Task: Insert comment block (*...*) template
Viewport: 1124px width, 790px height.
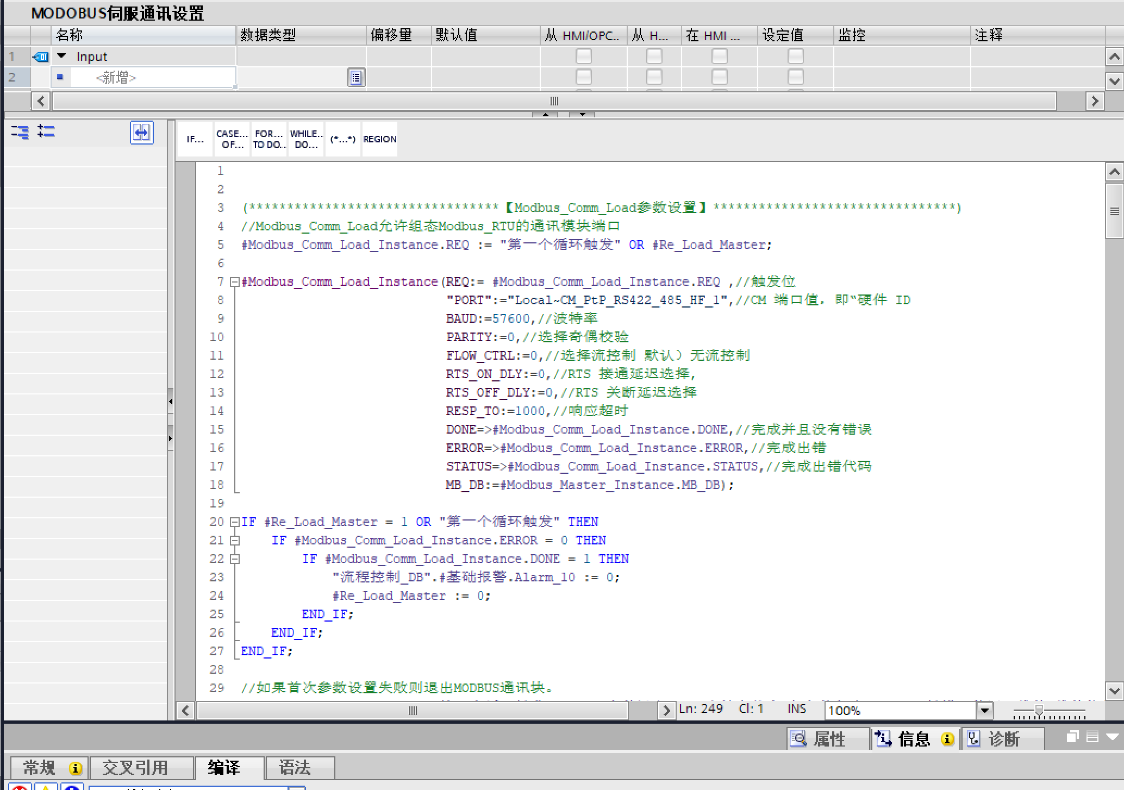Action: pos(342,139)
